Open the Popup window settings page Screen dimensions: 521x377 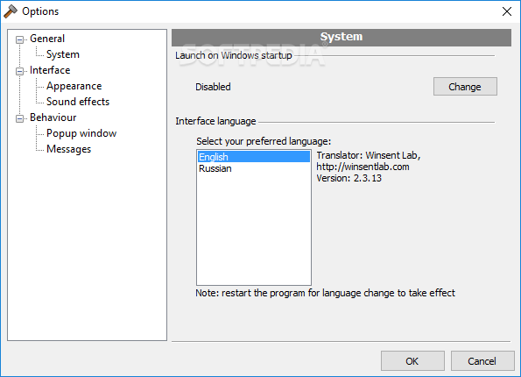click(81, 133)
